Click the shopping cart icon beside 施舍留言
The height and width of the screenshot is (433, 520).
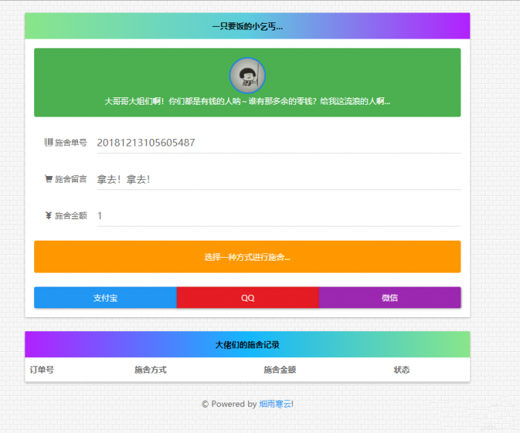pyautogui.click(x=48, y=179)
